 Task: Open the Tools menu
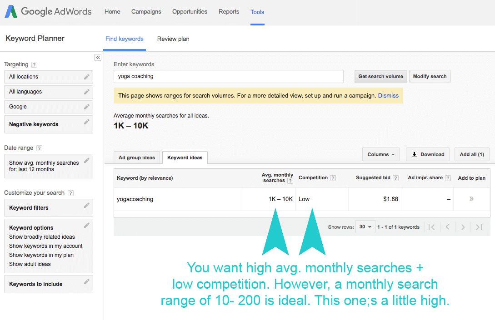point(257,12)
